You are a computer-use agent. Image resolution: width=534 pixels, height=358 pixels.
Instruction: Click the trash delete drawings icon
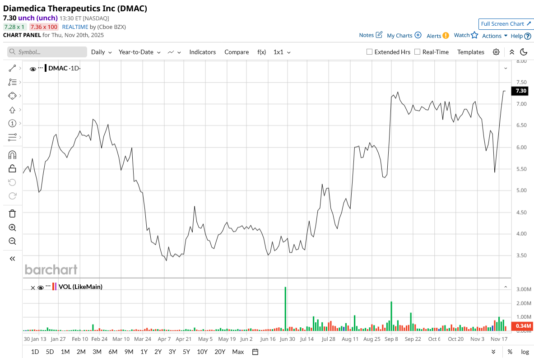12,214
